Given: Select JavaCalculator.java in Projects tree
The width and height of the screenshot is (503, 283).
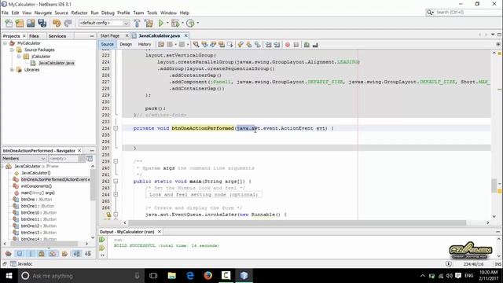Looking at the screenshot, I should [x=57, y=63].
